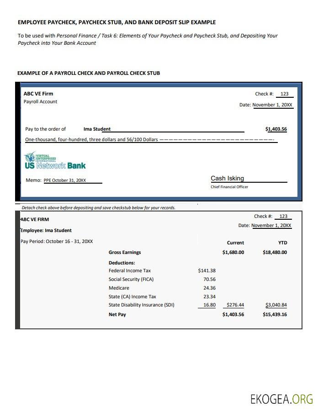Select the YTD net pay $15,439.16

pos(275,315)
